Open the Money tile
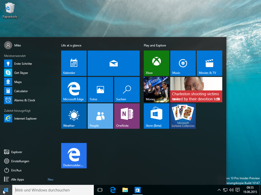261x195 pixels. [x=156, y=90]
